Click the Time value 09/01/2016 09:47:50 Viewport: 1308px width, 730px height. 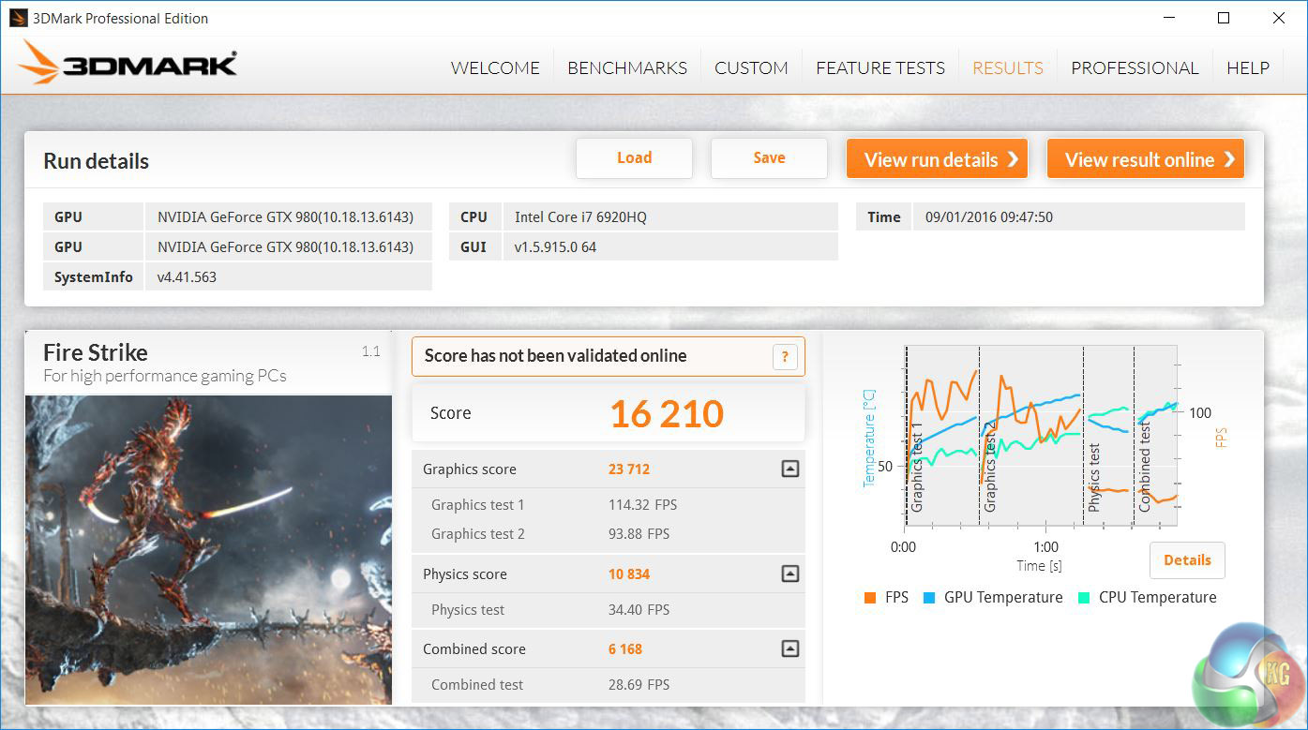(x=989, y=217)
